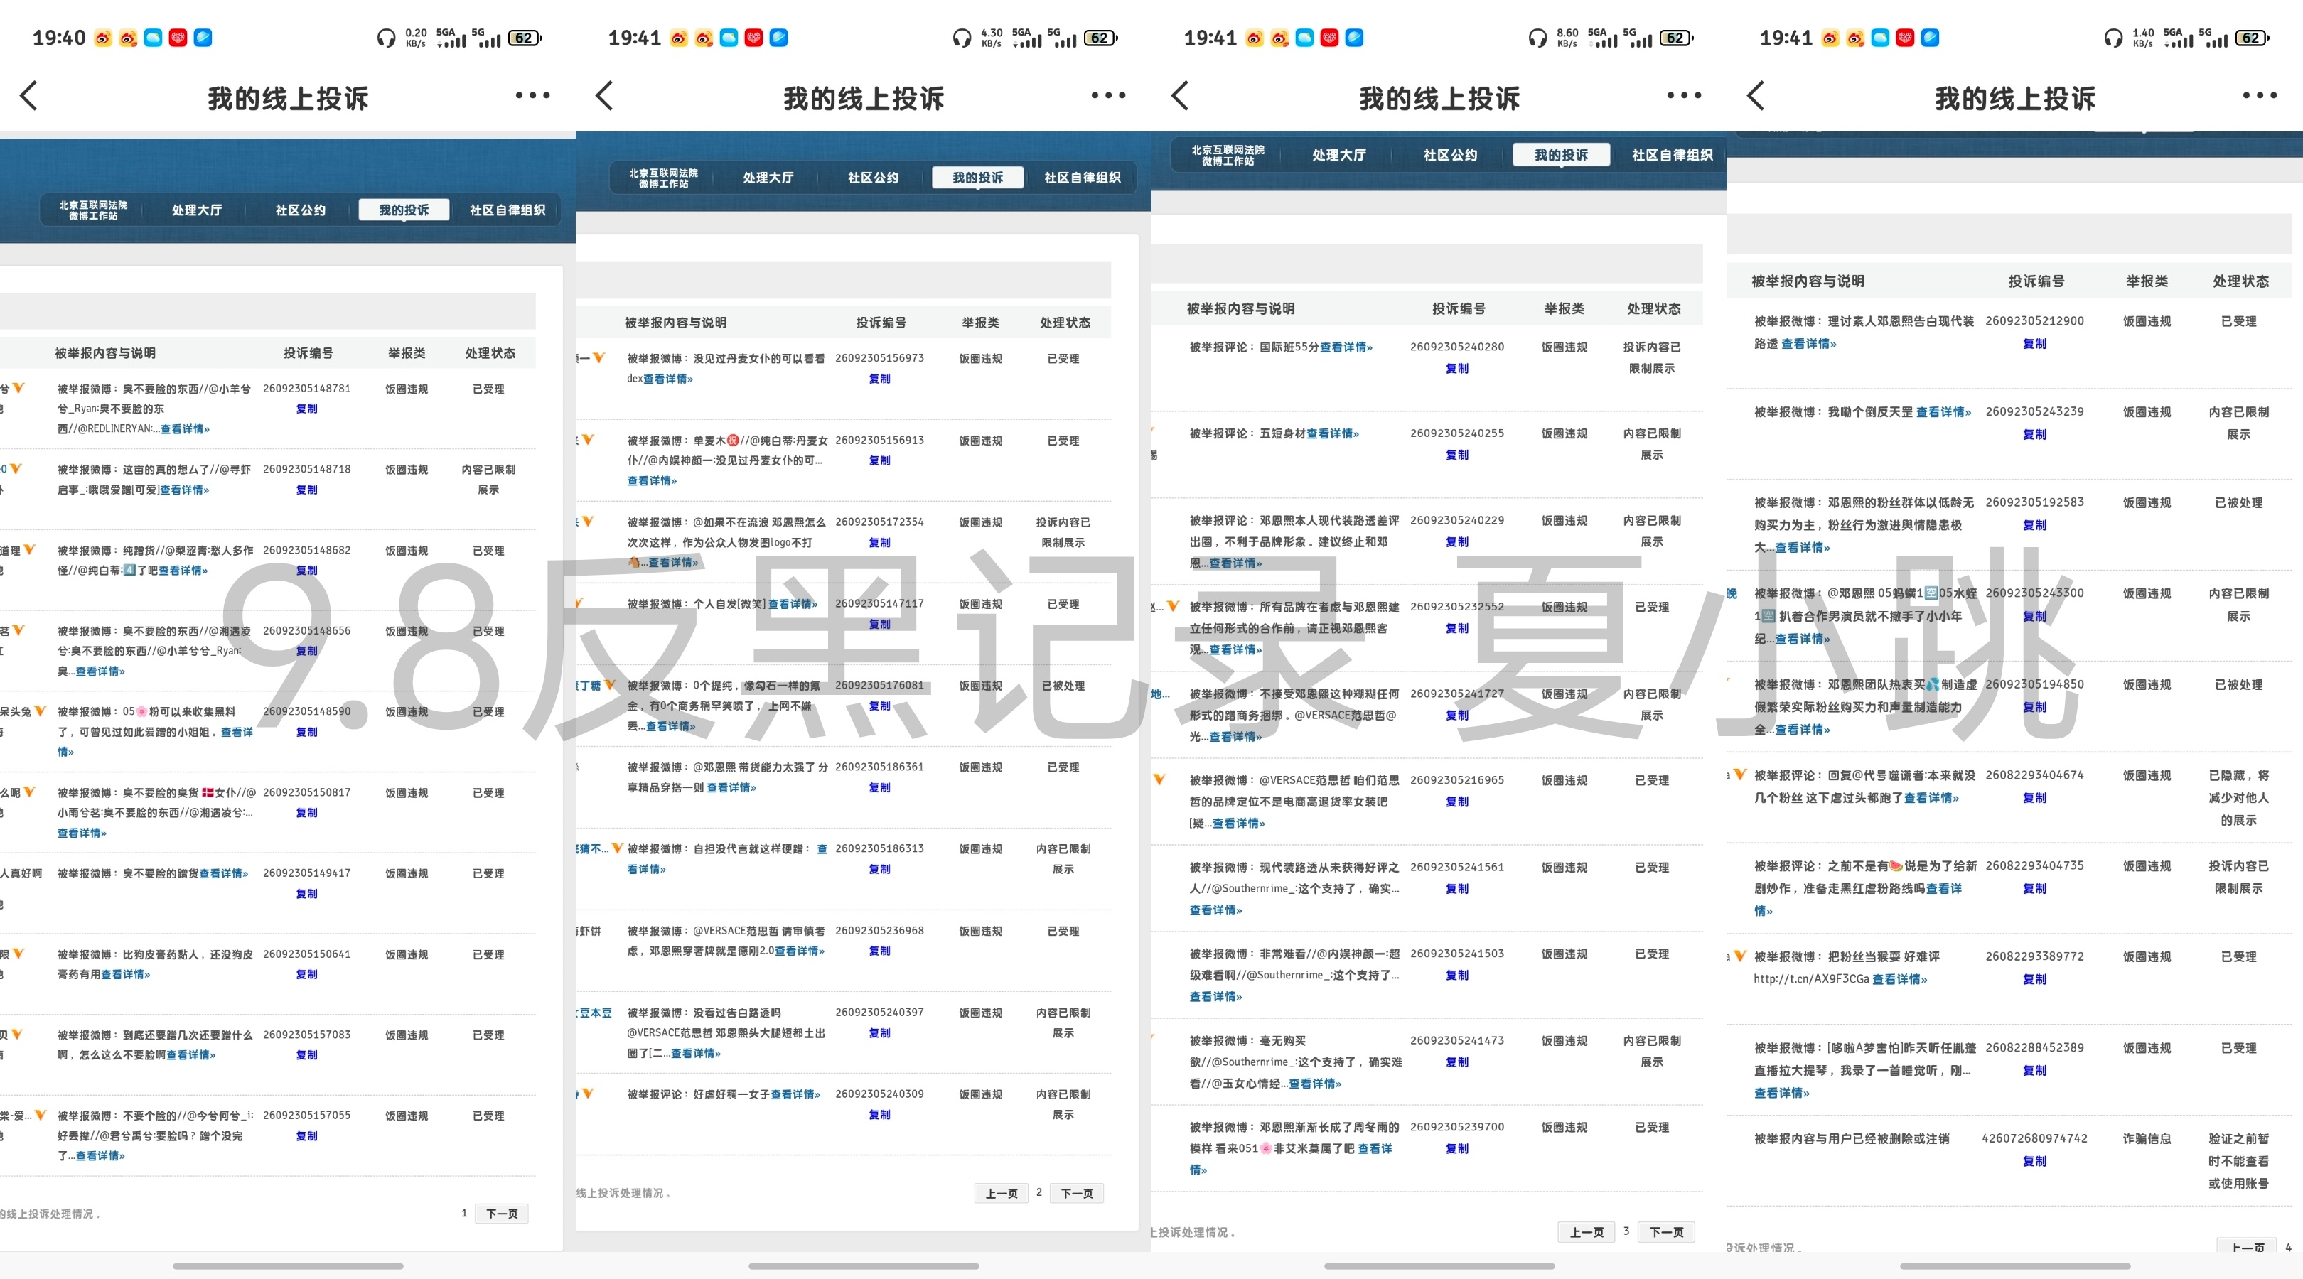Screen dimensions: 2303x1279
Task: Tap back arrow in the page-2 screenshot
Action: point(604,96)
